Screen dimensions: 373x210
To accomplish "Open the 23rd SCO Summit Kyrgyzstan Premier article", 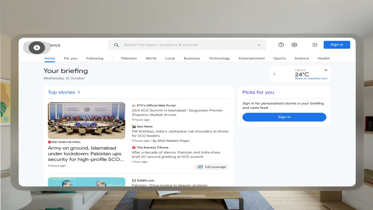I will (177, 112).
